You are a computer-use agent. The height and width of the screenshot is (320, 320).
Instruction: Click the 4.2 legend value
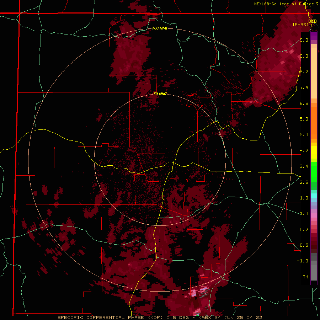[304, 151]
